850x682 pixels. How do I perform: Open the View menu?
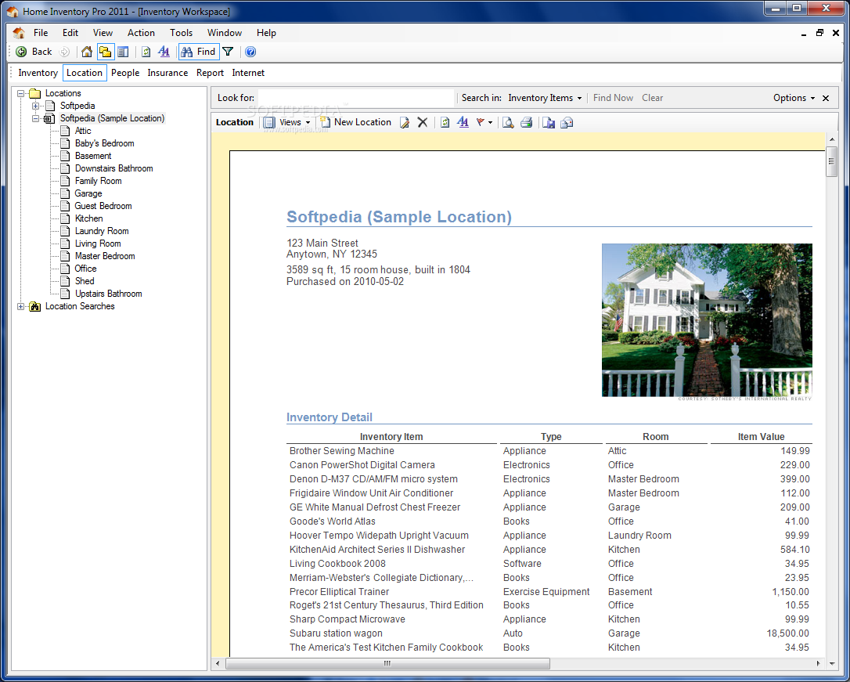click(x=103, y=33)
